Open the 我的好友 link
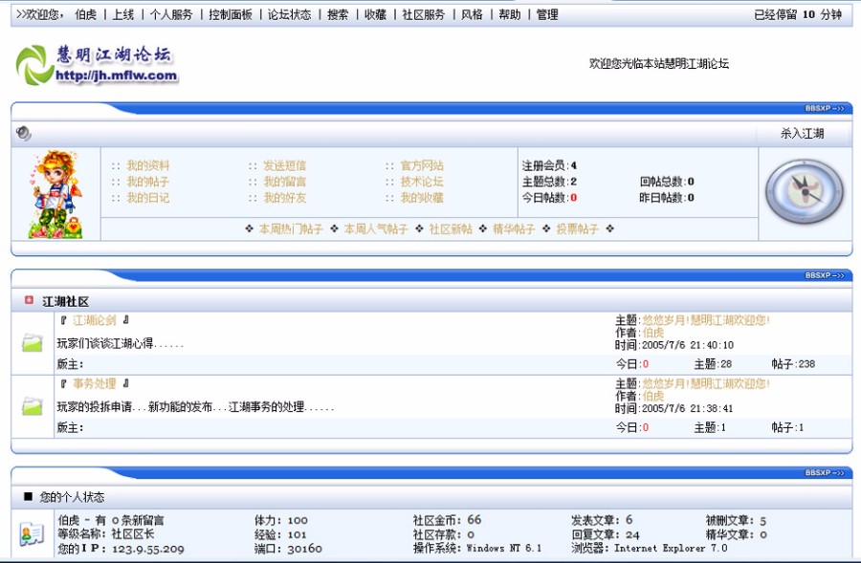 284,198
